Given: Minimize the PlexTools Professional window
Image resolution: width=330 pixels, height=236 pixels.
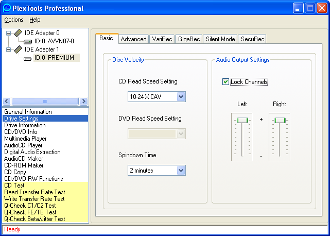Looking at the screenshot, I should pos(298,8).
